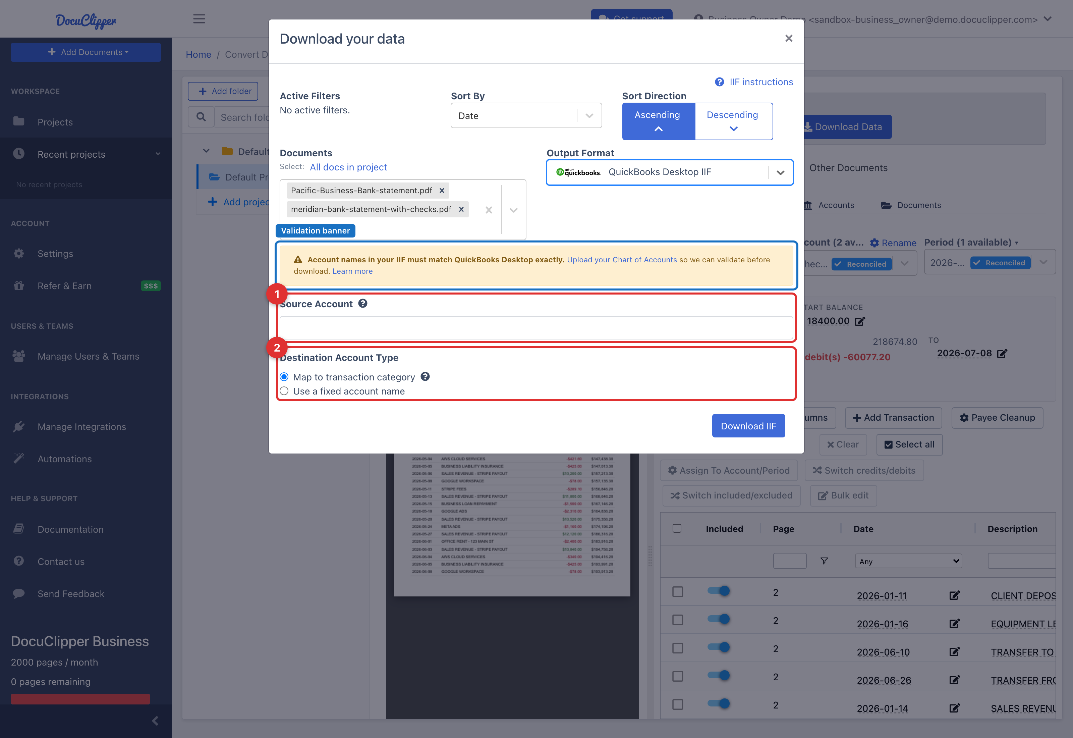Check the row checkbox for 2026-01-14
This screenshot has width=1073, height=738.
pyautogui.click(x=677, y=704)
